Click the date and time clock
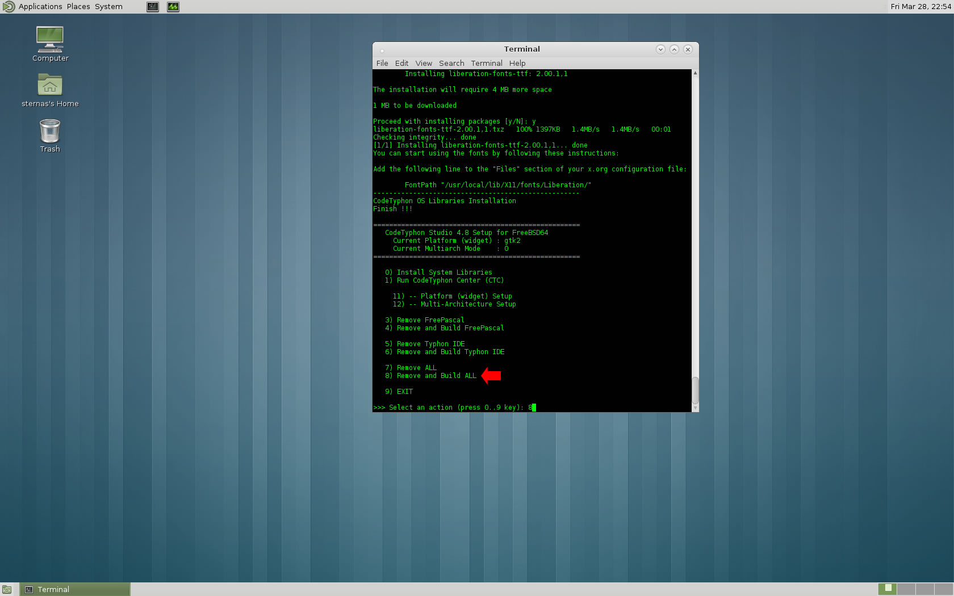954x596 pixels. 920,7
